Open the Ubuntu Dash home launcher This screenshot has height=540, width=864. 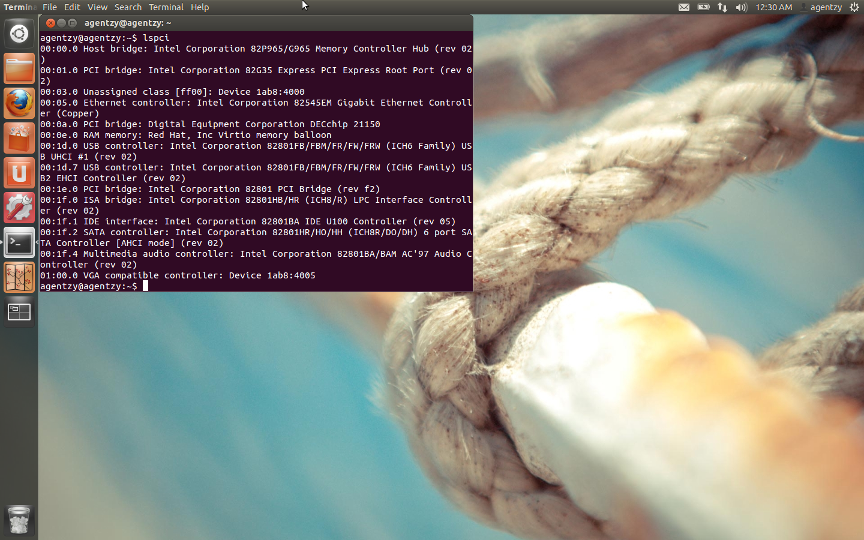click(x=19, y=34)
